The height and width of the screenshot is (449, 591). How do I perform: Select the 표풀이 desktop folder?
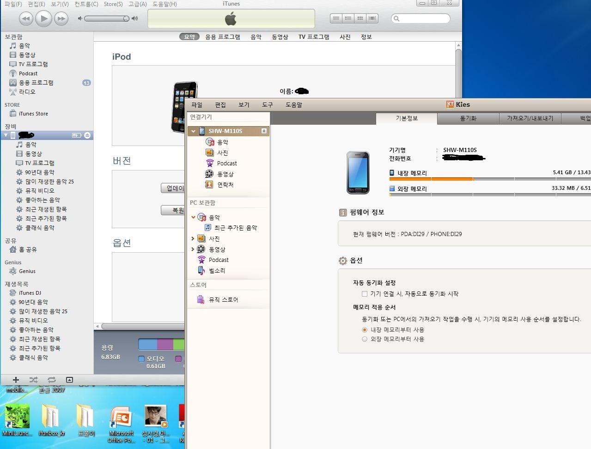[86, 421]
